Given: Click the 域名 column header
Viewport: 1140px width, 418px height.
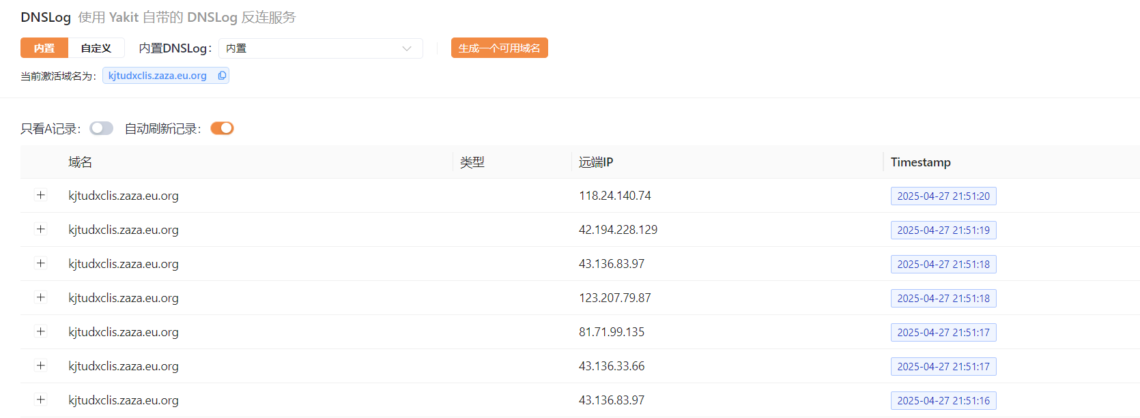Looking at the screenshot, I should pyautogui.click(x=80, y=162).
